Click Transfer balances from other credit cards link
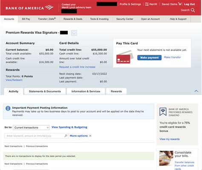The image size is (202, 170). click(185, 166)
